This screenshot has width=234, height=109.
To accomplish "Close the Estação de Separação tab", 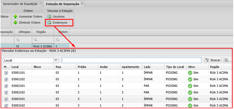I will [x=82, y=3].
